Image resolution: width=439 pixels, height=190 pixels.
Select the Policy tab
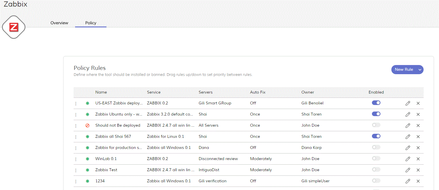[x=91, y=23]
